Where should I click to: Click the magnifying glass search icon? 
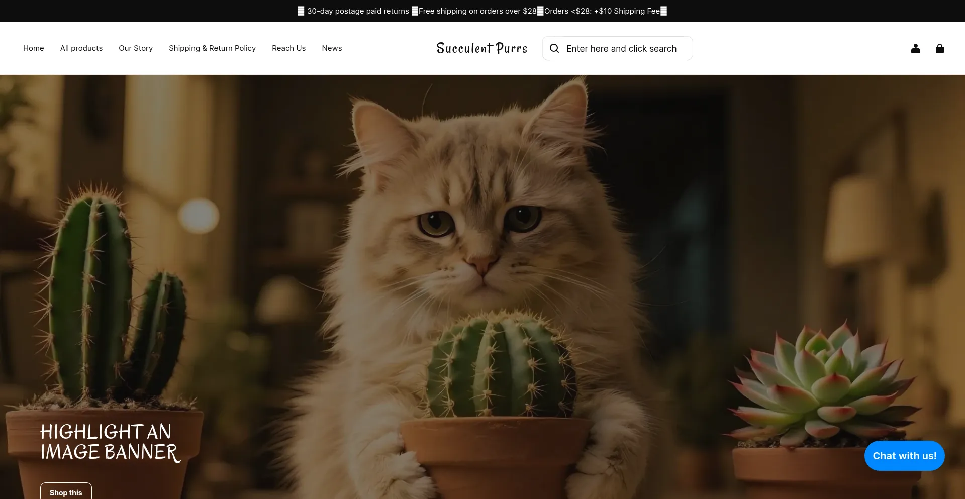click(554, 48)
